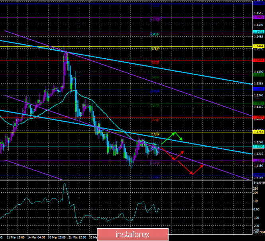Click the 341.5499 indicator scale value

tap(259, 183)
